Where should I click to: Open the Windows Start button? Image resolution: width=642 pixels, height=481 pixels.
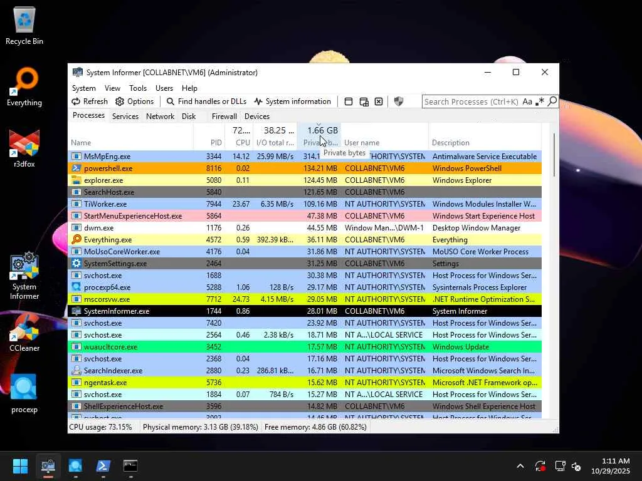coord(20,466)
